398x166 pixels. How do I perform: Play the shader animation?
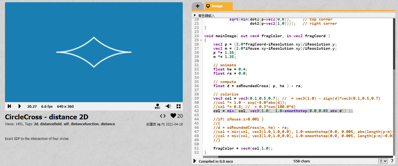(x=20, y=106)
